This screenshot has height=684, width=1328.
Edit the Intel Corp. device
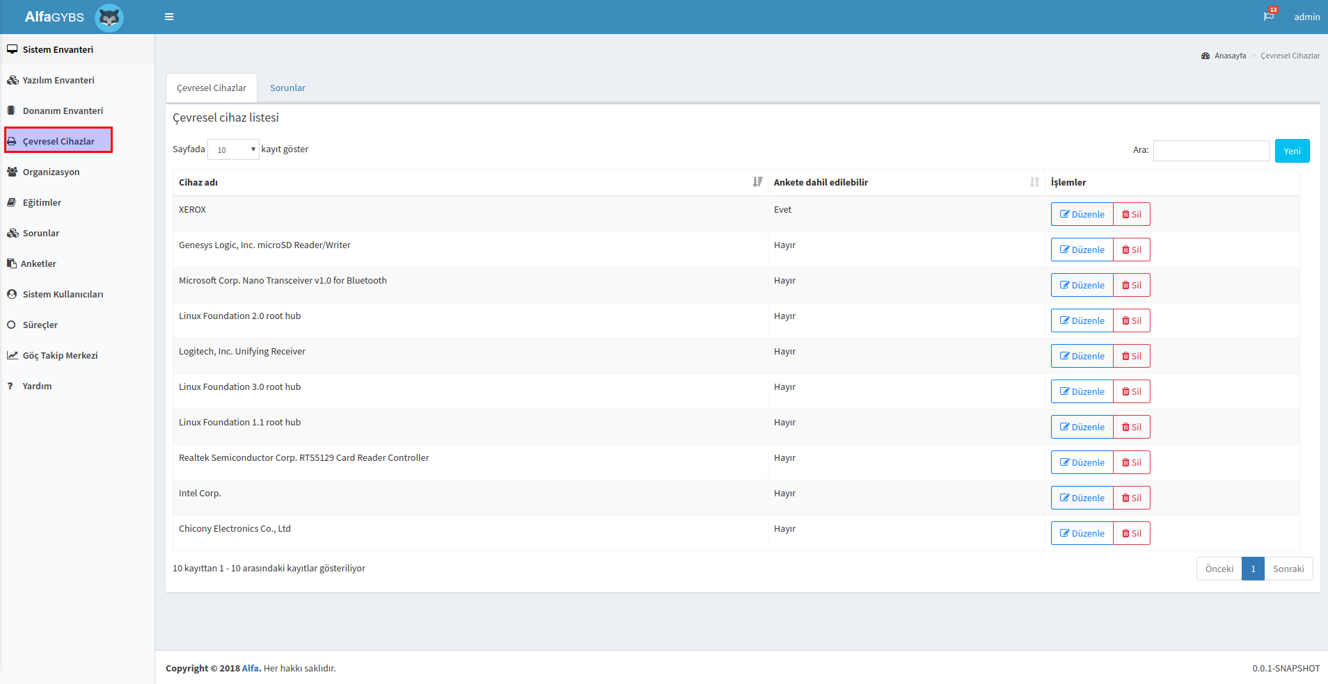(x=1082, y=498)
